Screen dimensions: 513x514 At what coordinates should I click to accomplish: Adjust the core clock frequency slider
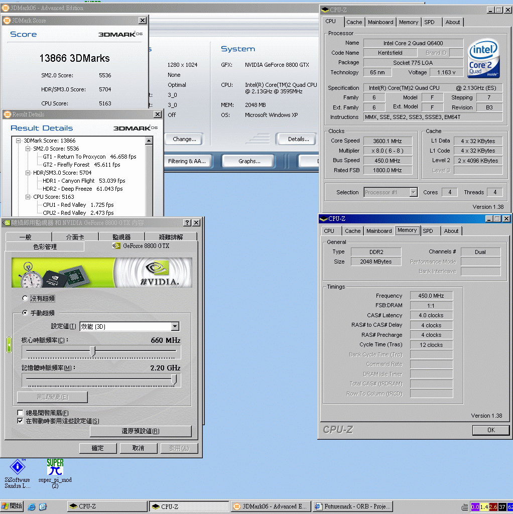[x=93, y=351]
